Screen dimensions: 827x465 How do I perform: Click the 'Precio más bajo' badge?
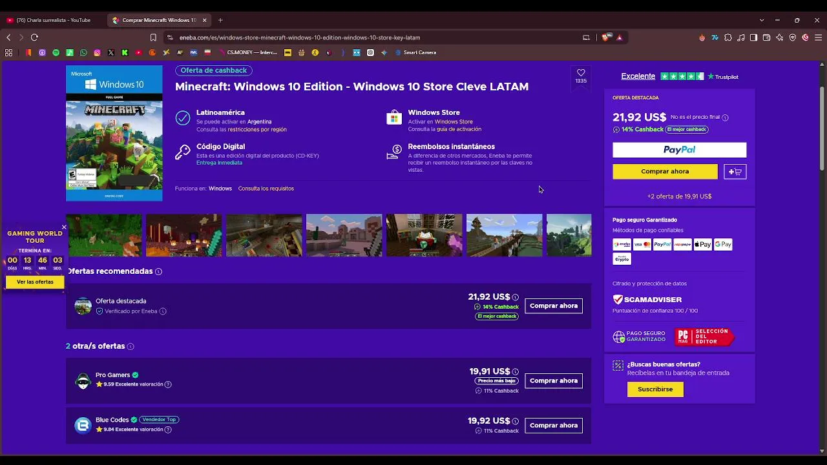pyautogui.click(x=497, y=381)
